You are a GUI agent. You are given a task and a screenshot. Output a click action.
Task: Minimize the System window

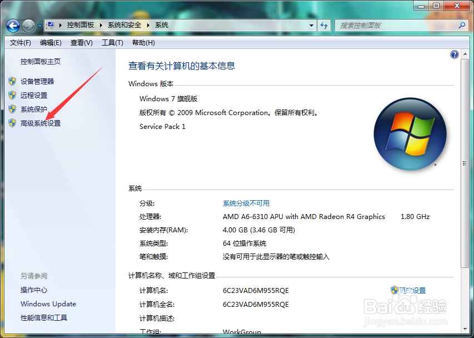point(422,6)
